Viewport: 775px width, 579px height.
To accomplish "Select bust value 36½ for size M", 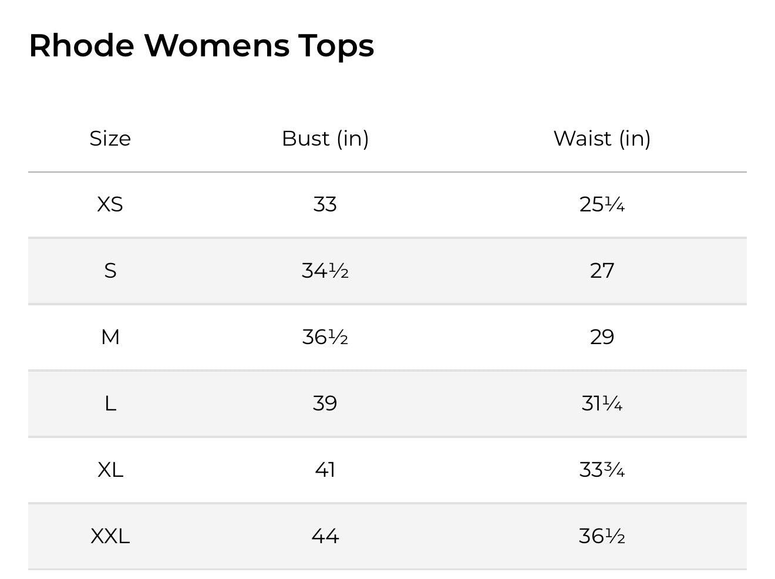I will point(325,337).
